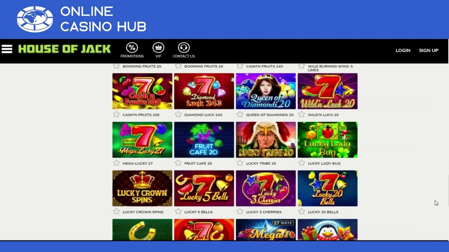449x252 pixels.
Task: Toggle favorite star for Diamond Luck 243
Action: click(178, 114)
